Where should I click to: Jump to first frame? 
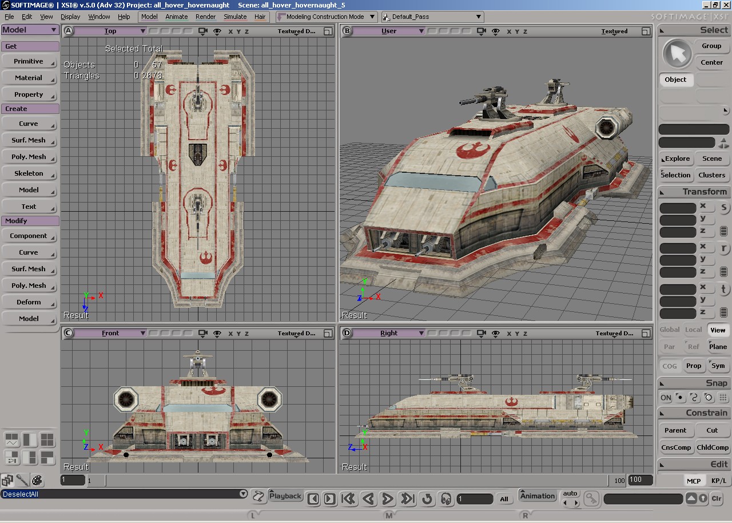349,499
